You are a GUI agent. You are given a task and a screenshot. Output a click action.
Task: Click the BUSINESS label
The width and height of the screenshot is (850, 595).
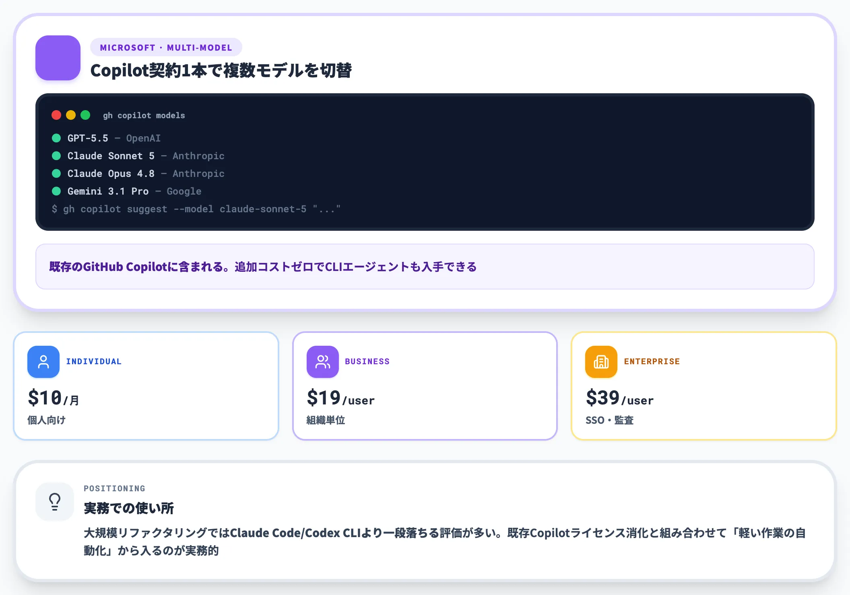tap(367, 361)
